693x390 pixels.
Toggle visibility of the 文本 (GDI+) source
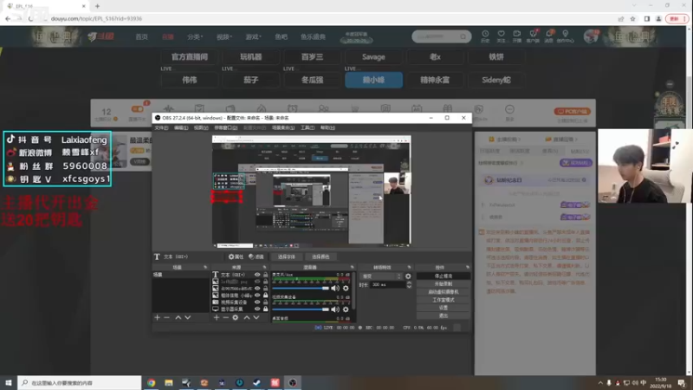(x=257, y=275)
